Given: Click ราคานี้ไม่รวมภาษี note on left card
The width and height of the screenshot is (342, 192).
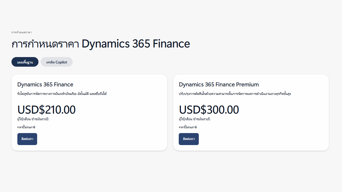Looking at the screenshot, I should click(26, 127).
